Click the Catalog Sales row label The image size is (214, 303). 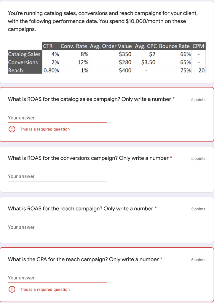[x=24, y=54]
